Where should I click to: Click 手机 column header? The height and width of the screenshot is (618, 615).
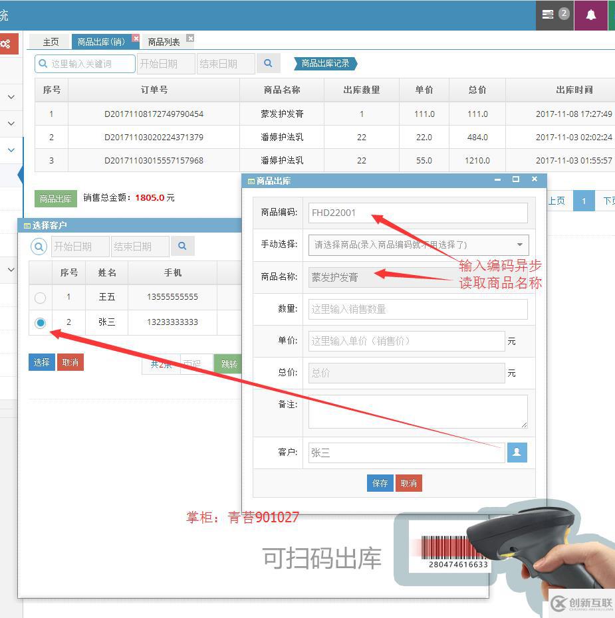pyautogui.click(x=173, y=272)
